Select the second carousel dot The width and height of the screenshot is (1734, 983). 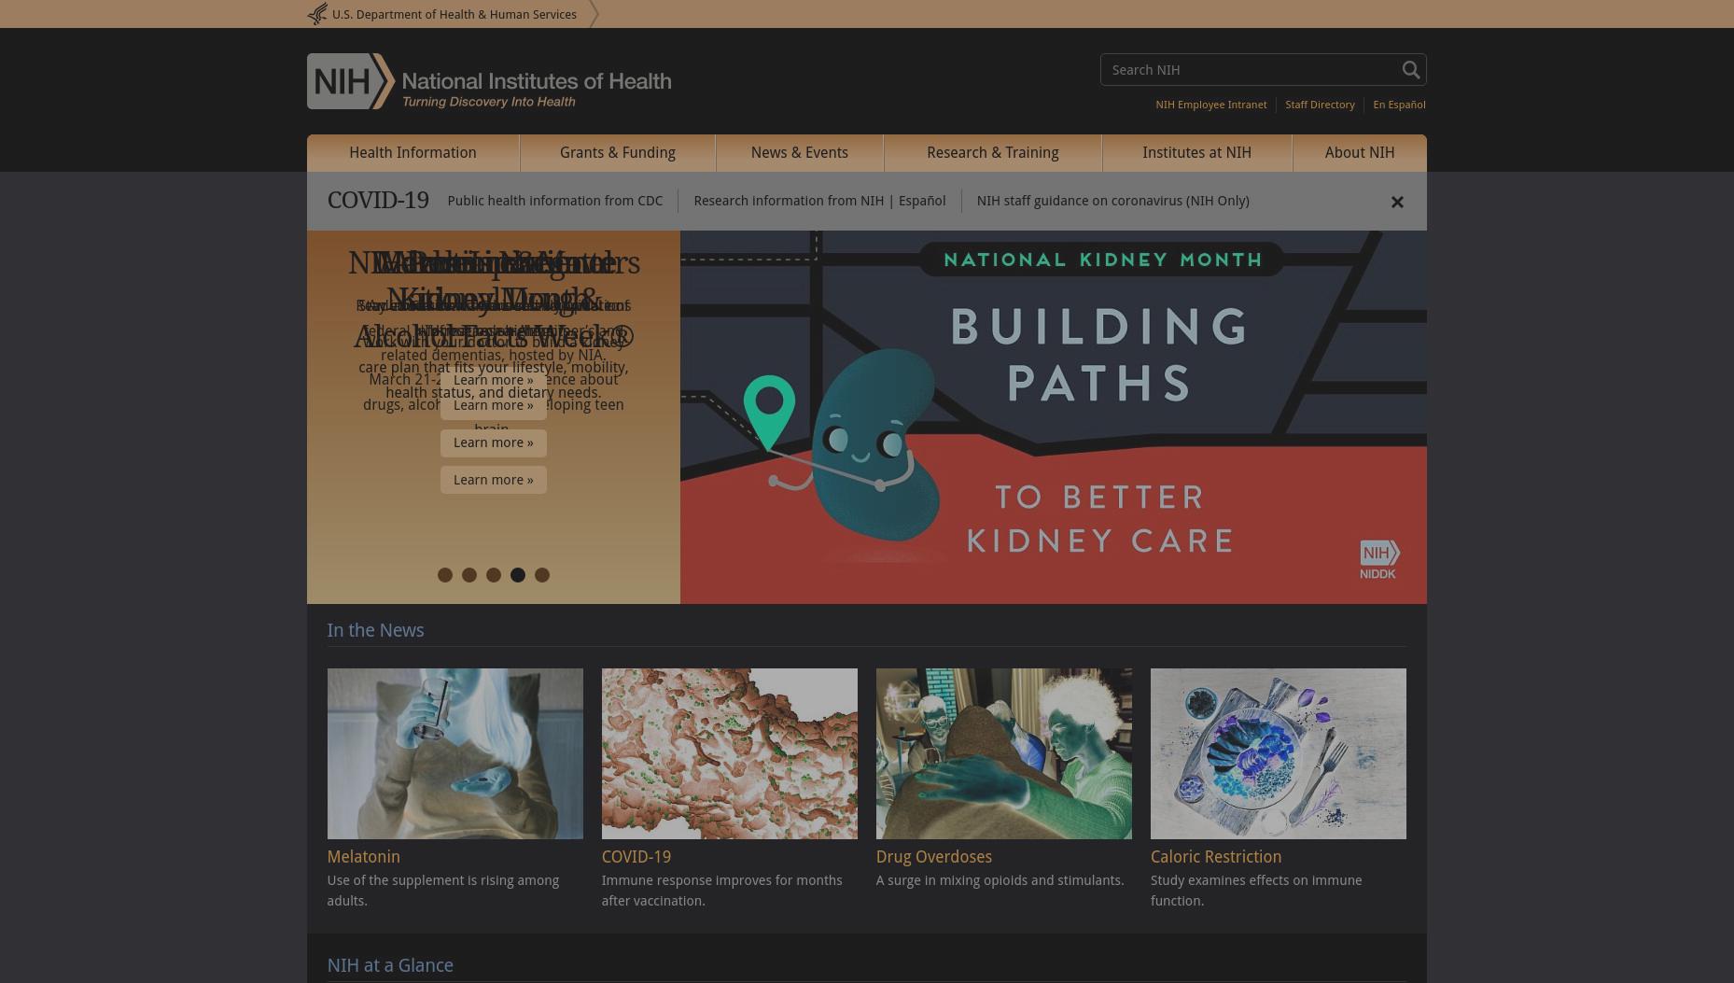pos(469,575)
